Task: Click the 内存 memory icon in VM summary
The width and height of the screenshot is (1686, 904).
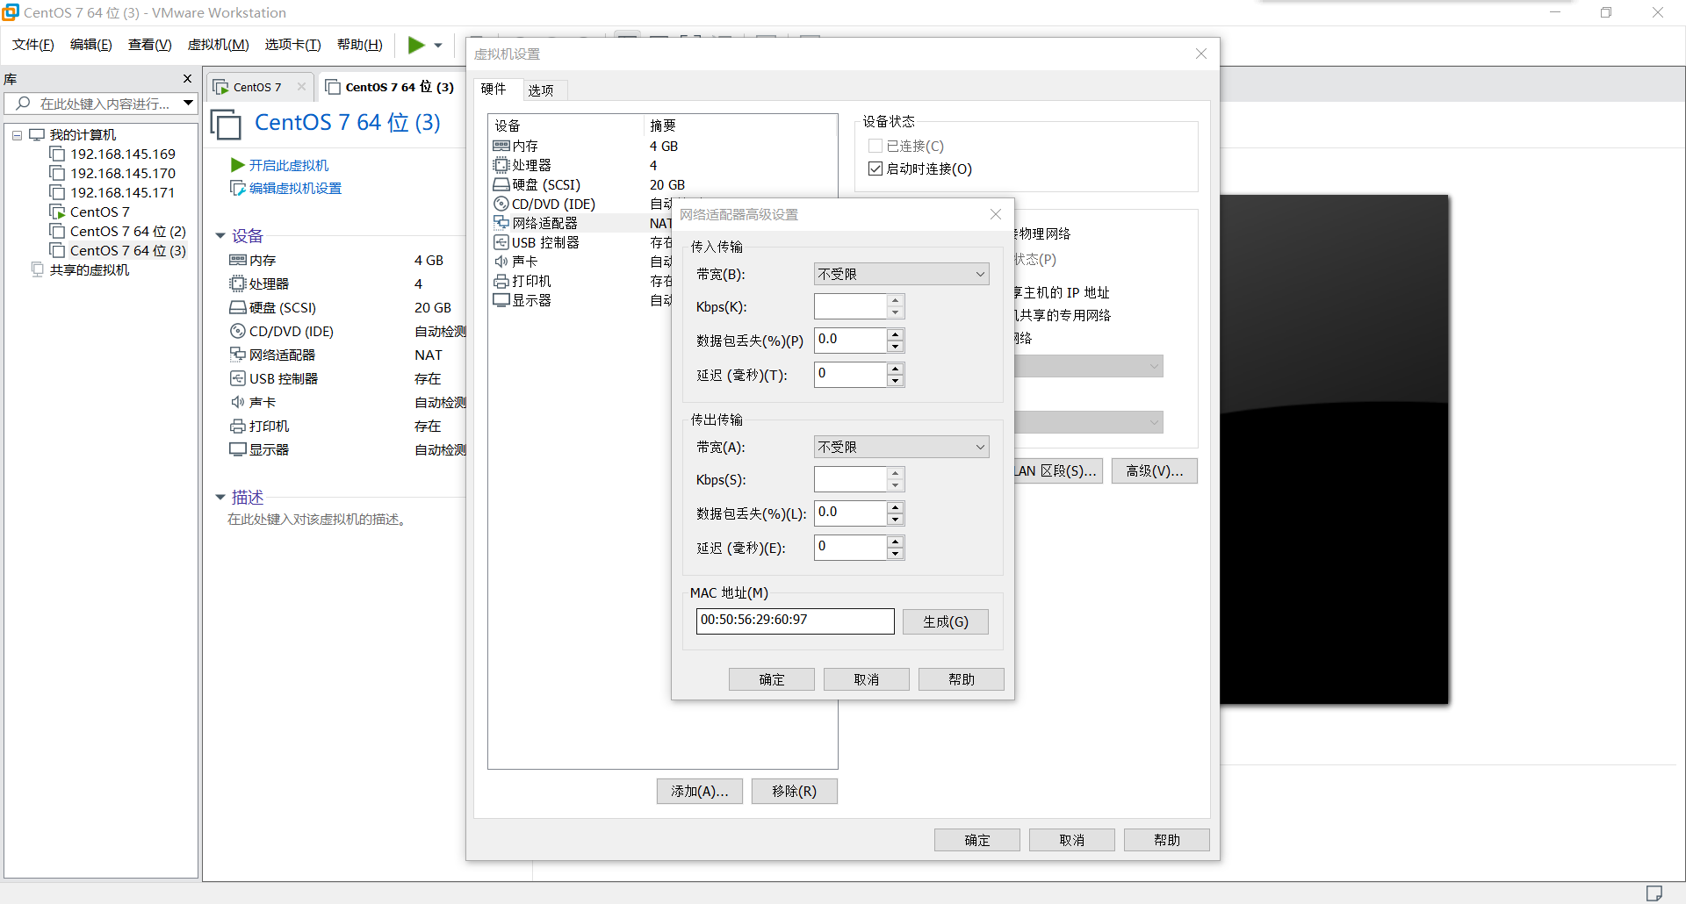Action: click(237, 261)
